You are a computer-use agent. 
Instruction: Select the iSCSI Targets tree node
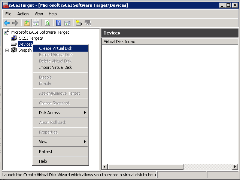point(30,38)
